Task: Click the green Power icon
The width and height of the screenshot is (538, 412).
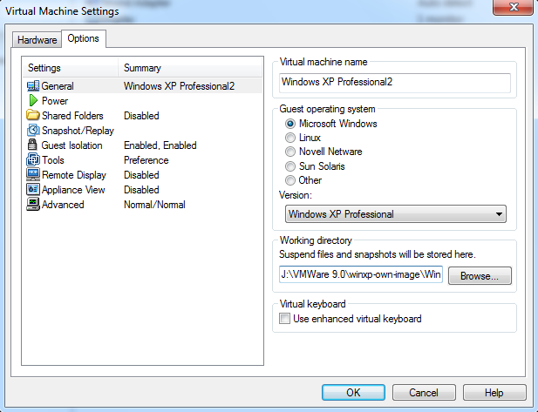Action: 33,100
